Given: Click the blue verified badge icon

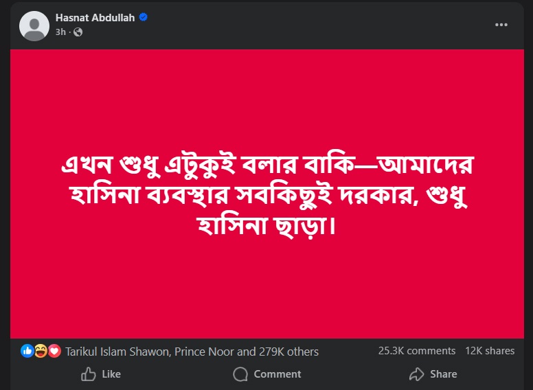Looking at the screenshot, I should click(x=144, y=17).
